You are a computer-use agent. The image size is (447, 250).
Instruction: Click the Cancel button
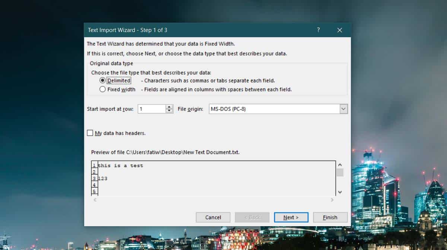coord(213,217)
